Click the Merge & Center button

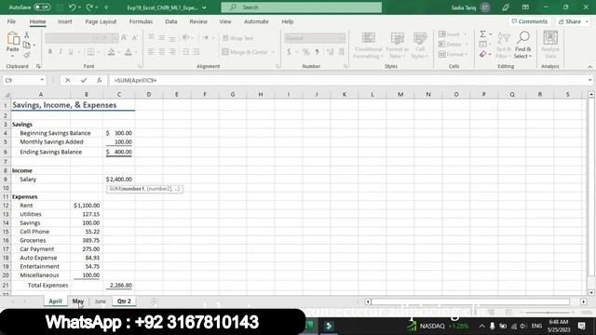246,52
